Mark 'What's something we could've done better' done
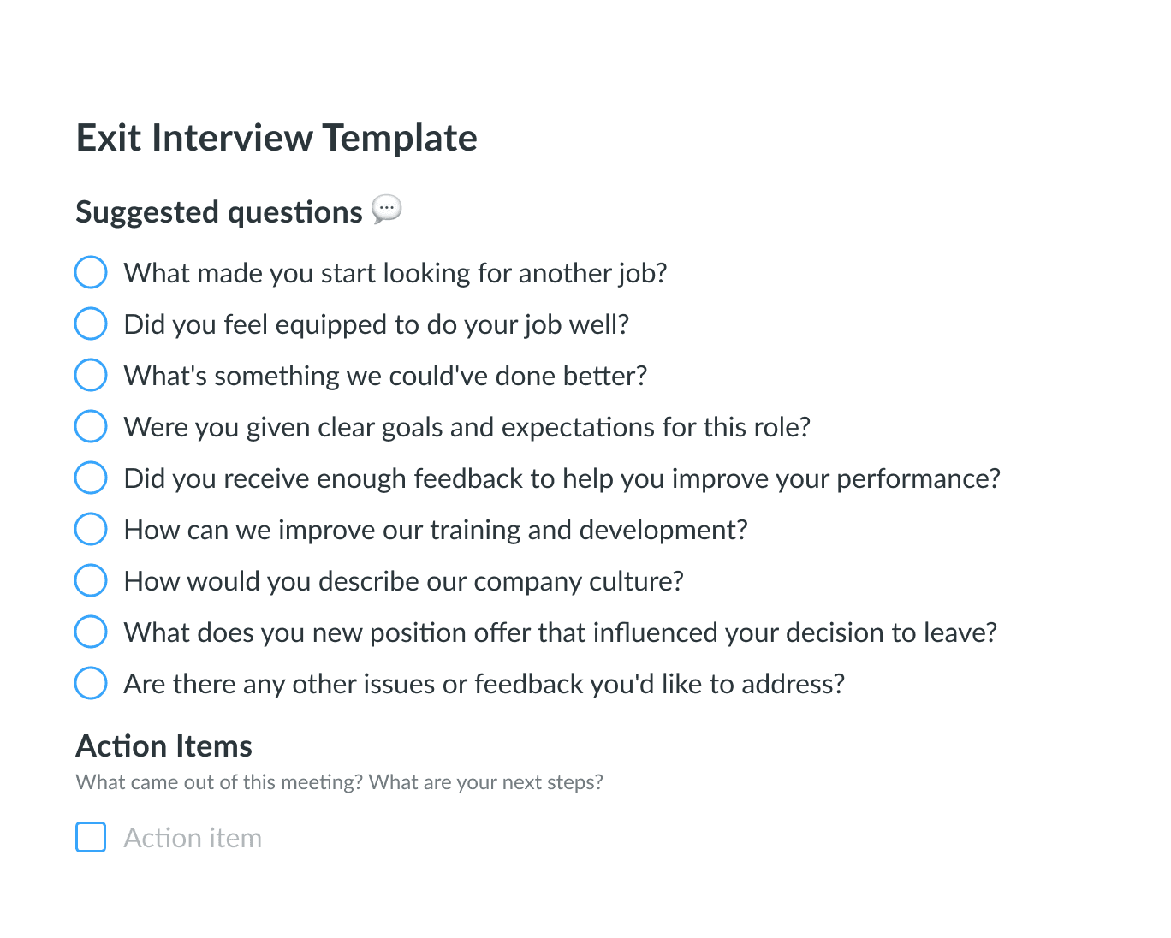 click(x=91, y=375)
